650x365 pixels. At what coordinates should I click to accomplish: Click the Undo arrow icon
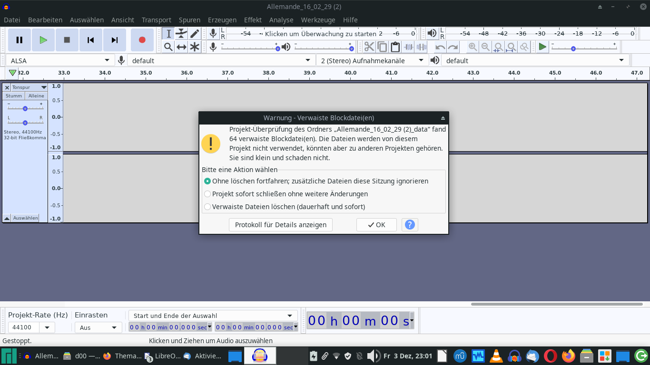pyautogui.click(x=441, y=47)
